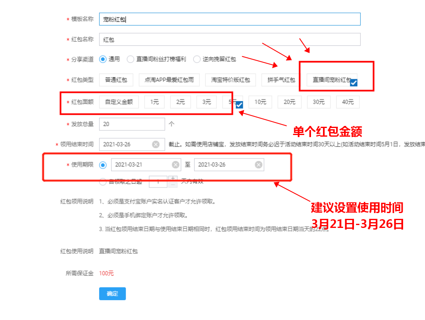Choose 普通红包 type
The width and height of the screenshot is (425, 320).
[116, 80]
